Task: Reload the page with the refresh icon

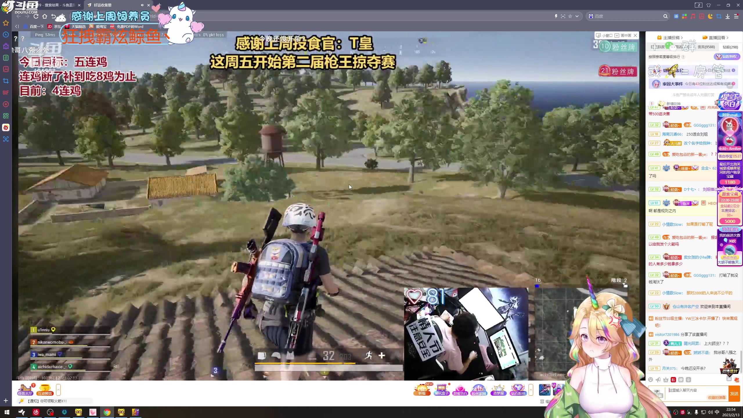Action: pyautogui.click(x=36, y=16)
